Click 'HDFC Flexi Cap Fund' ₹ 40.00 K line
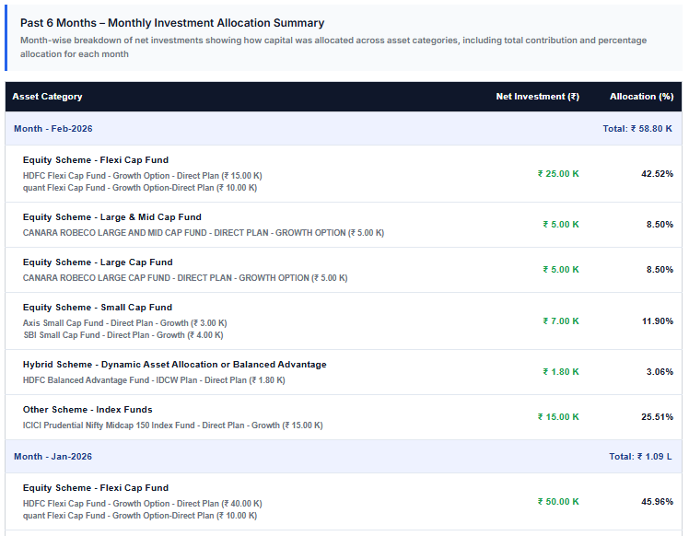The image size is (689, 536). pos(143,504)
